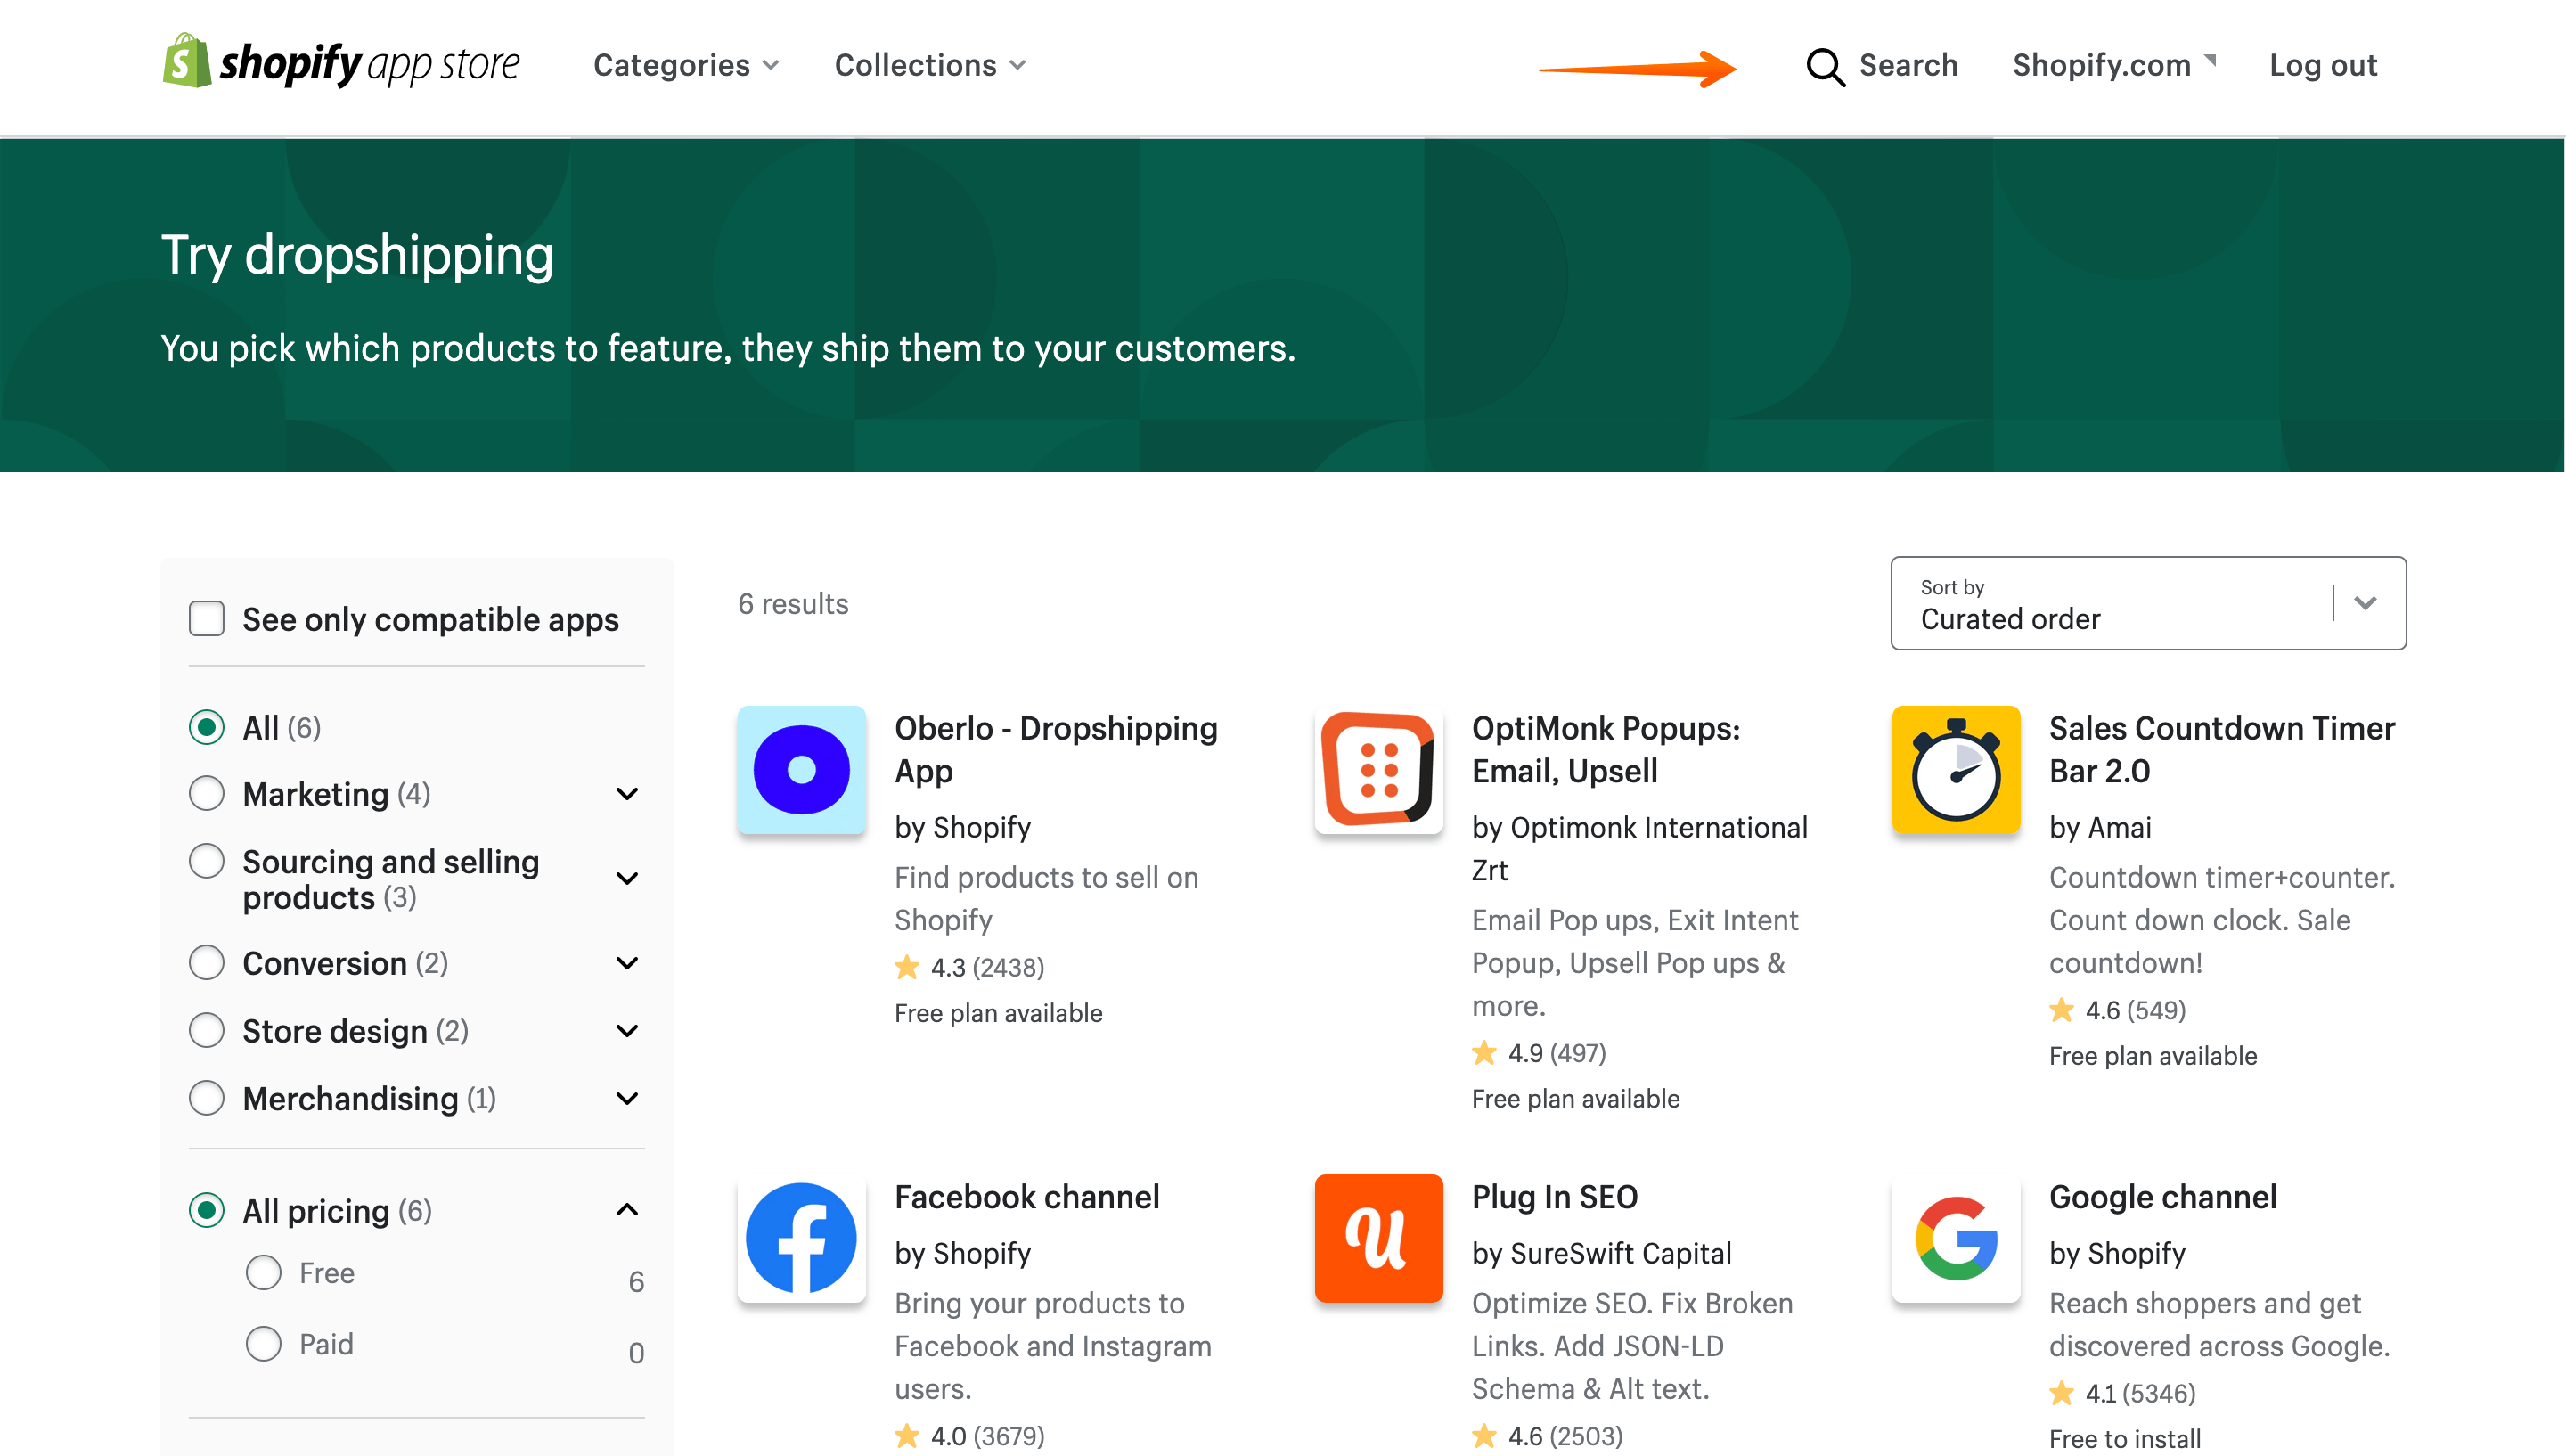Image resolution: width=2566 pixels, height=1456 pixels.
Task: Open Oberlo - Dropshipping App title link
Action: pyautogui.click(x=1056, y=749)
